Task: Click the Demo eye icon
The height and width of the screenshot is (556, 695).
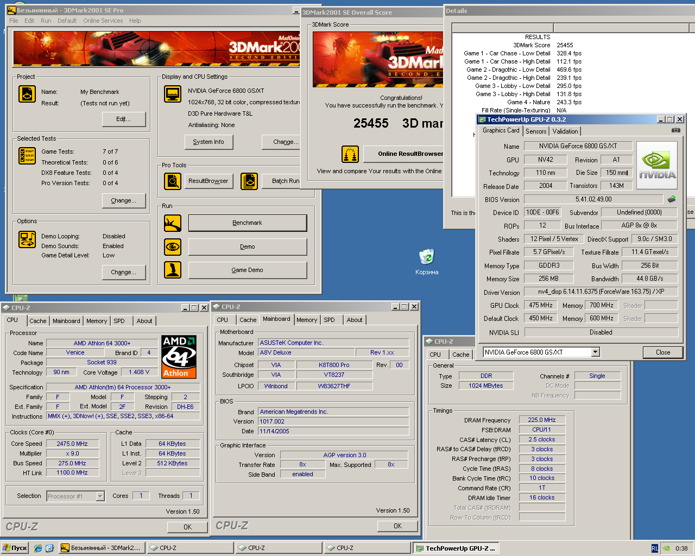Action: [x=173, y=247]
